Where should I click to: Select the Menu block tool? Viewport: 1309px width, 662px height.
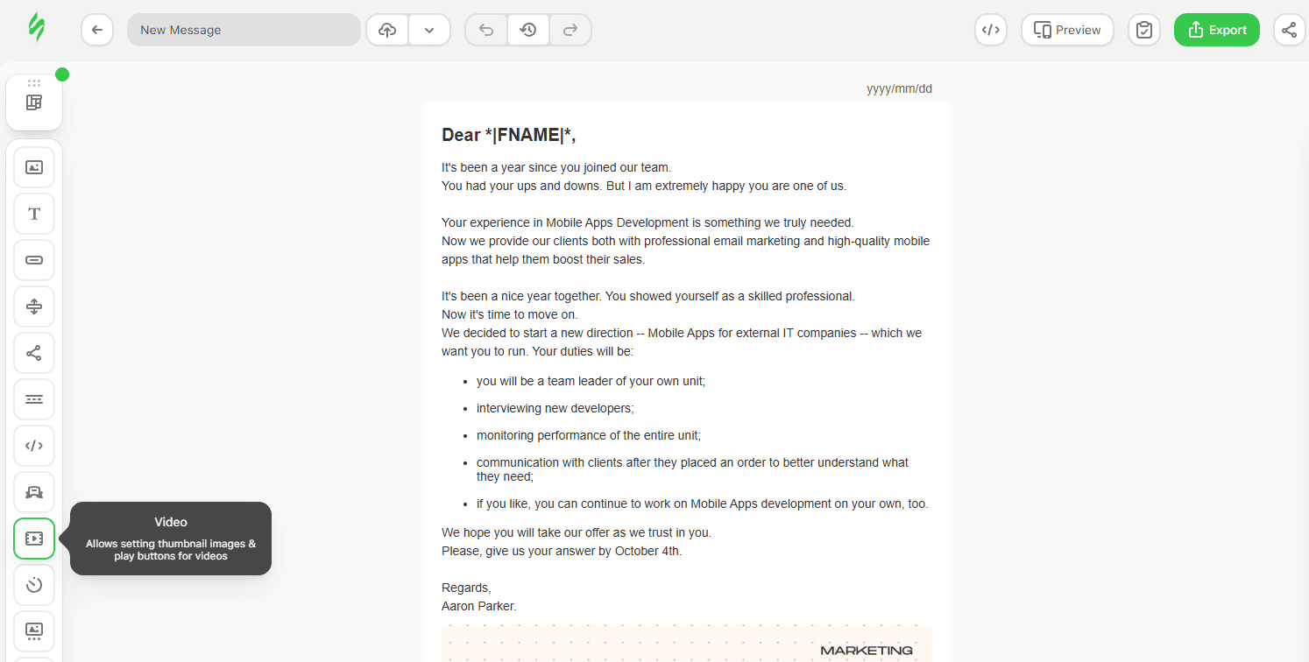pyautogui.click(x=34, y=399)
